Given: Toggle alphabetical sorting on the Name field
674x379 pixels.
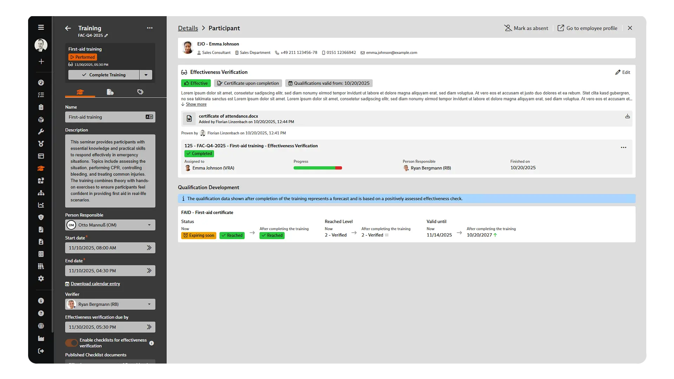Looking at the screenshot, I should 149,117.
